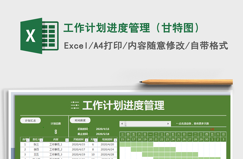Click the red 5月 month label
This screenshot has height=159, width=243.
coord(212,129)
